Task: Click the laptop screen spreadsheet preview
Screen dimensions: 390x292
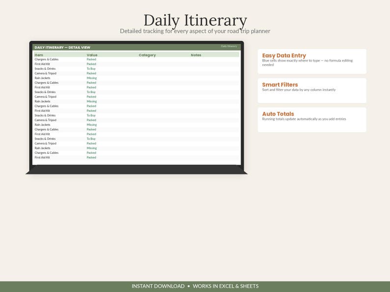Action: coord(137,104)
